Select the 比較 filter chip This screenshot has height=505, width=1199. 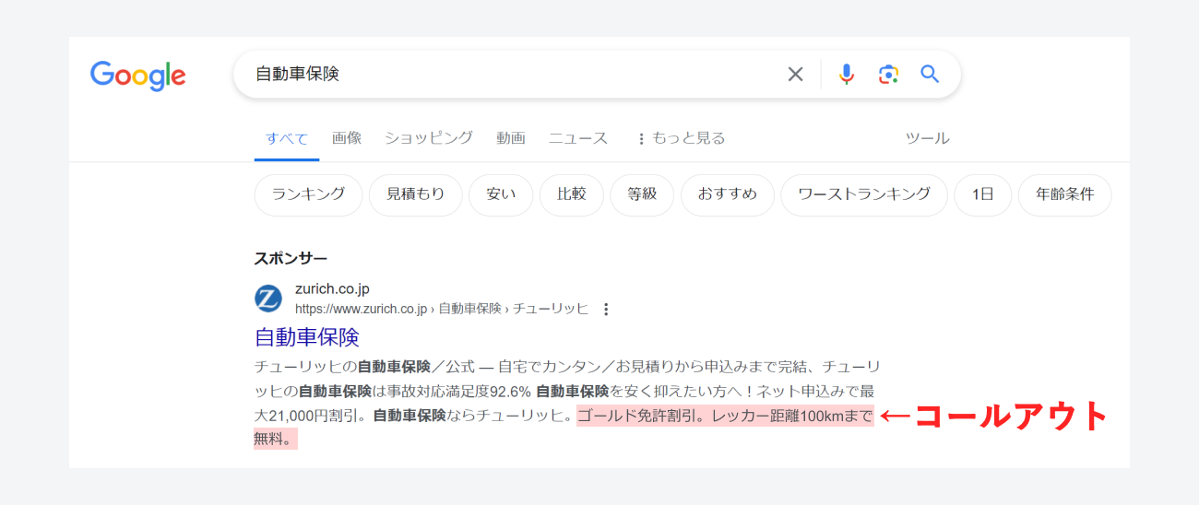[x=572, y=195]
